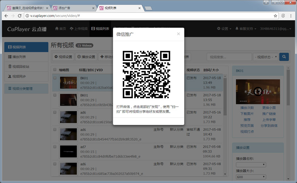Tick the select-all checkbox in the table header
The width and height of the screenshot is (297, 183).
tap(55, 70)
